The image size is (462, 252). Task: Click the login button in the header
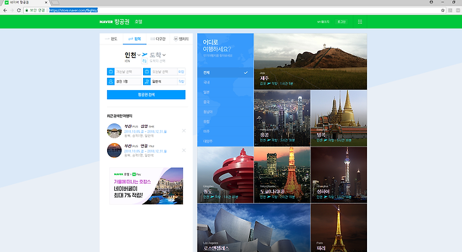(x=341, y=22)
